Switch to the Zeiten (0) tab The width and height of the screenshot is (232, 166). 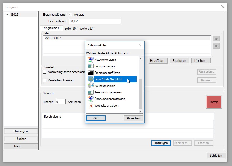coord(70,28)
